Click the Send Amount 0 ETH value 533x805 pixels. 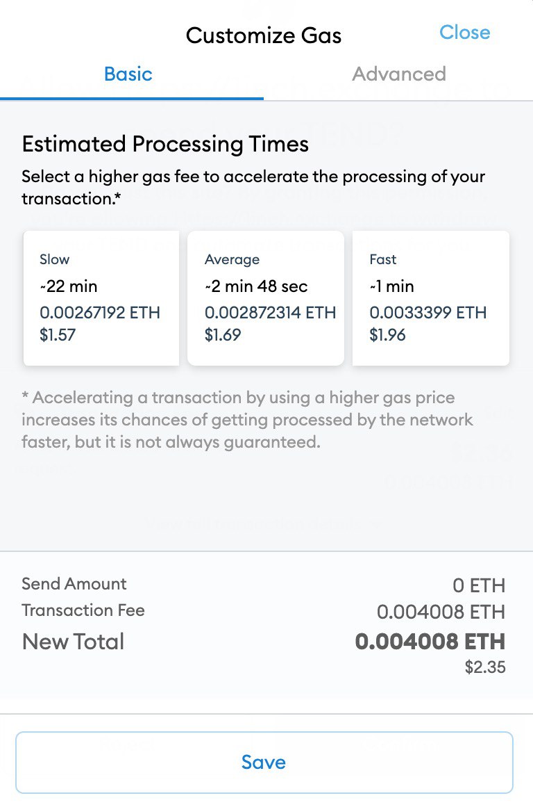[x=479, y=585]
